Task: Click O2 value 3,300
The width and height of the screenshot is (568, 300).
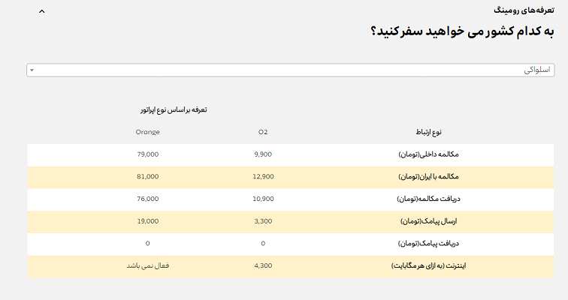Action: pyautogui.click(x=263, y=221)
